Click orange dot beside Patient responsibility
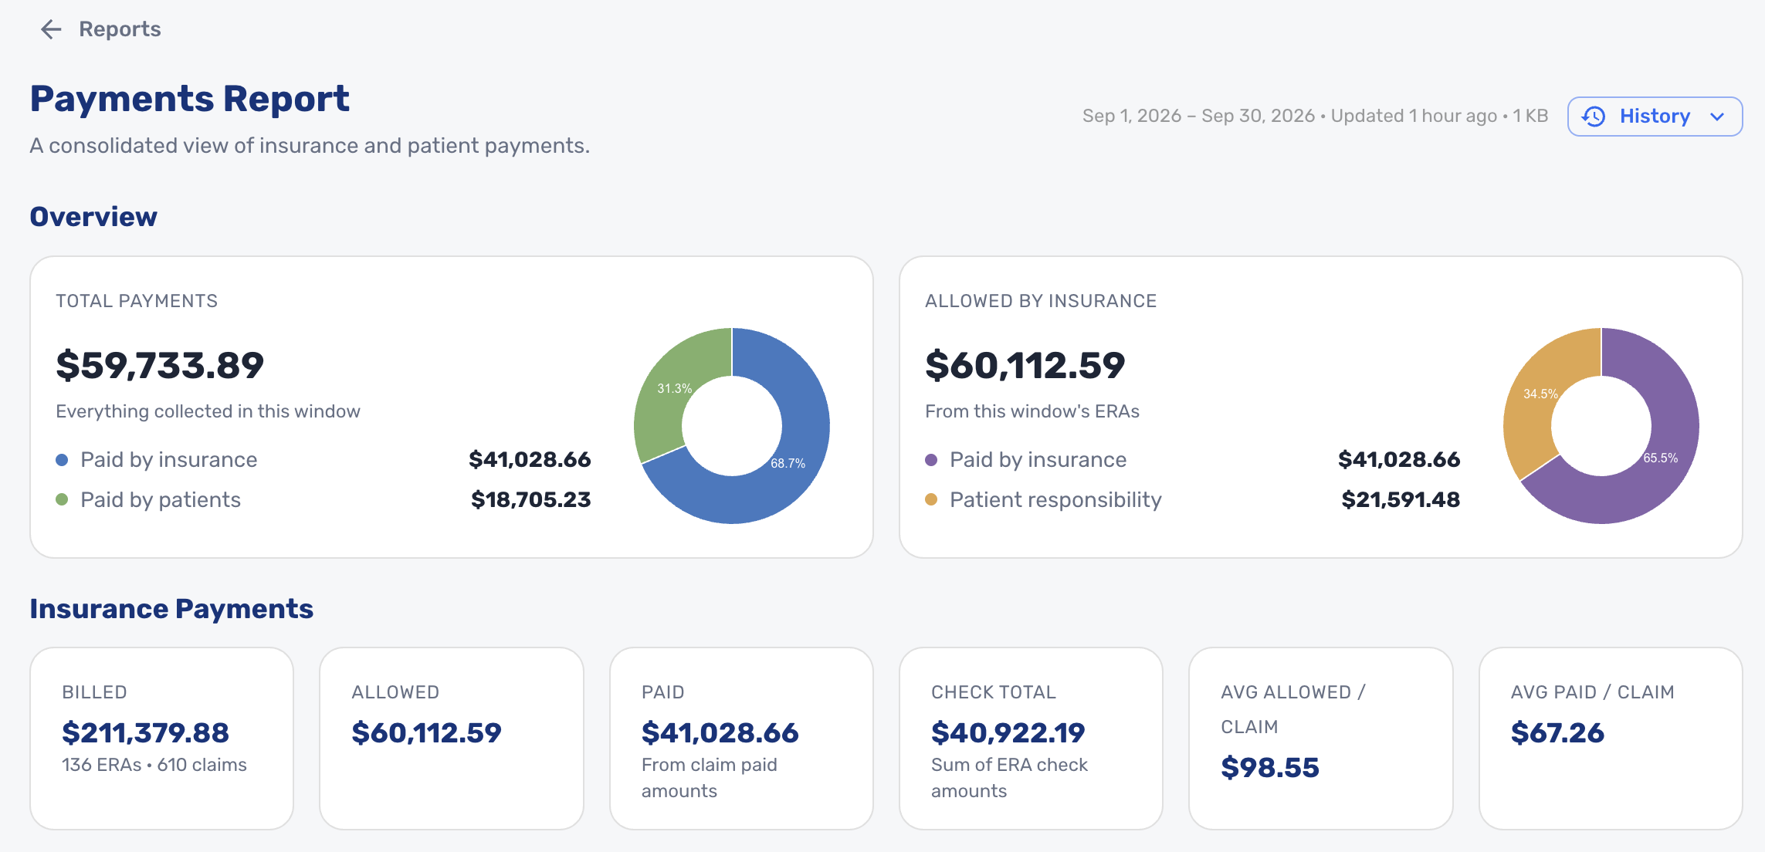The height and width of the screenshot is (852, 1765). [x=931, y=500]
